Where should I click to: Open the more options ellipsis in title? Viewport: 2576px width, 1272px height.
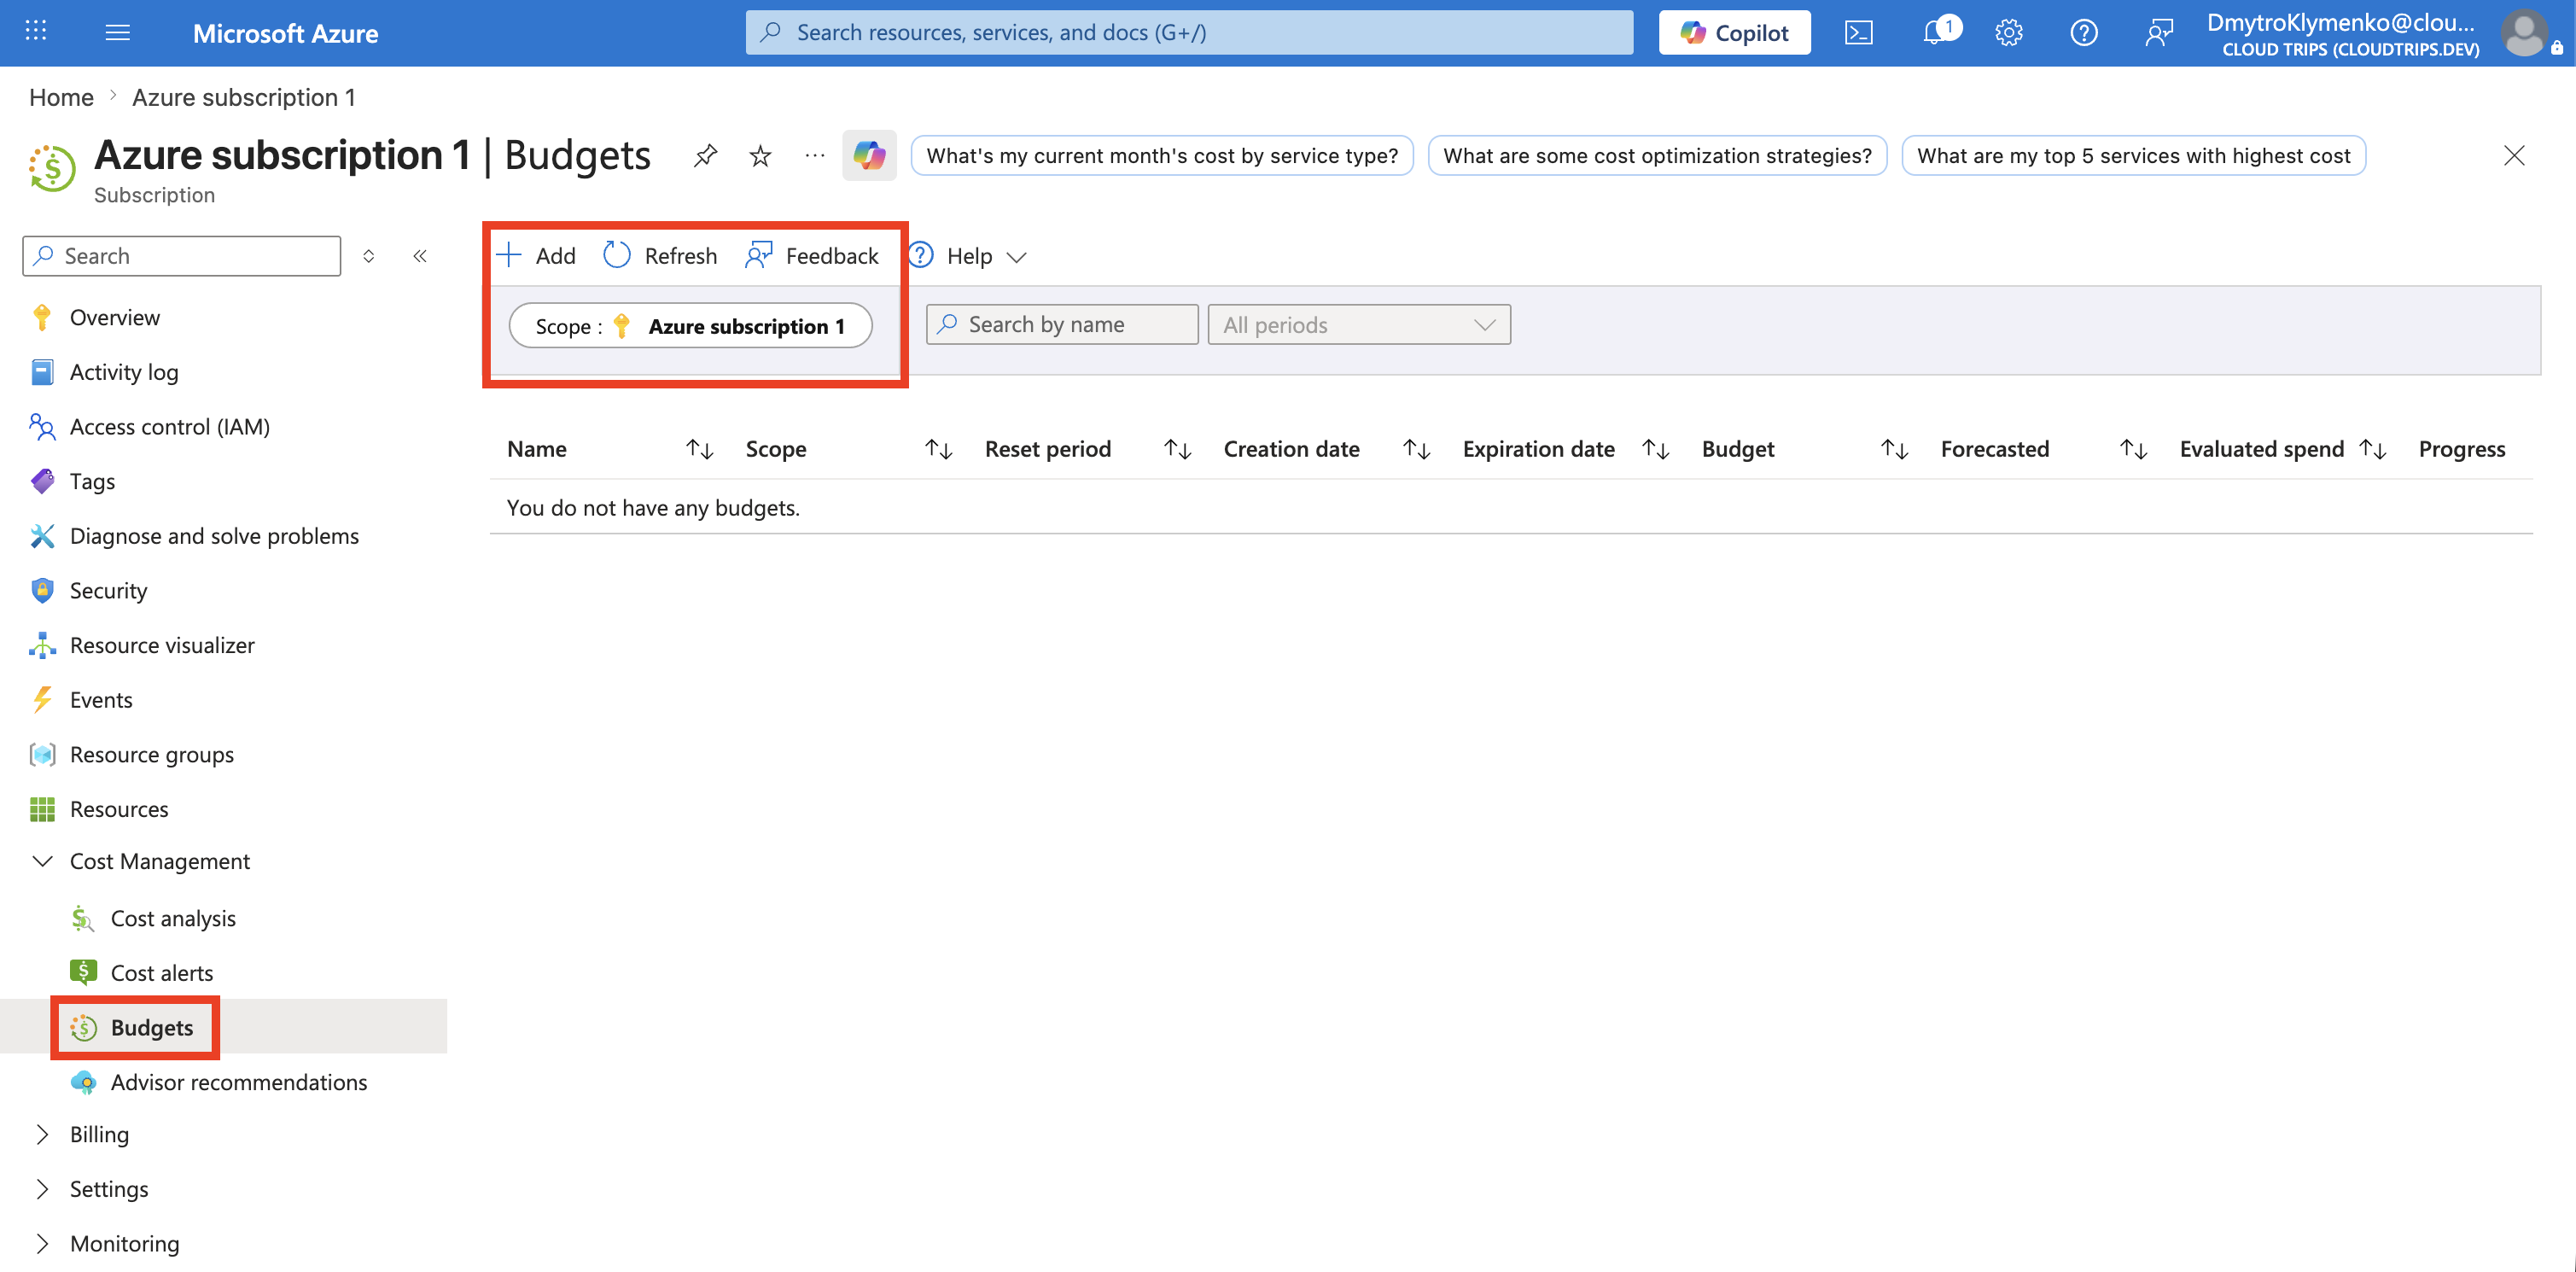(x=815, y=155)
